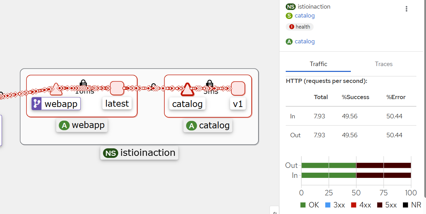Toggle 3xx series in chart legend
426x214 pixels.
(335, 205)
